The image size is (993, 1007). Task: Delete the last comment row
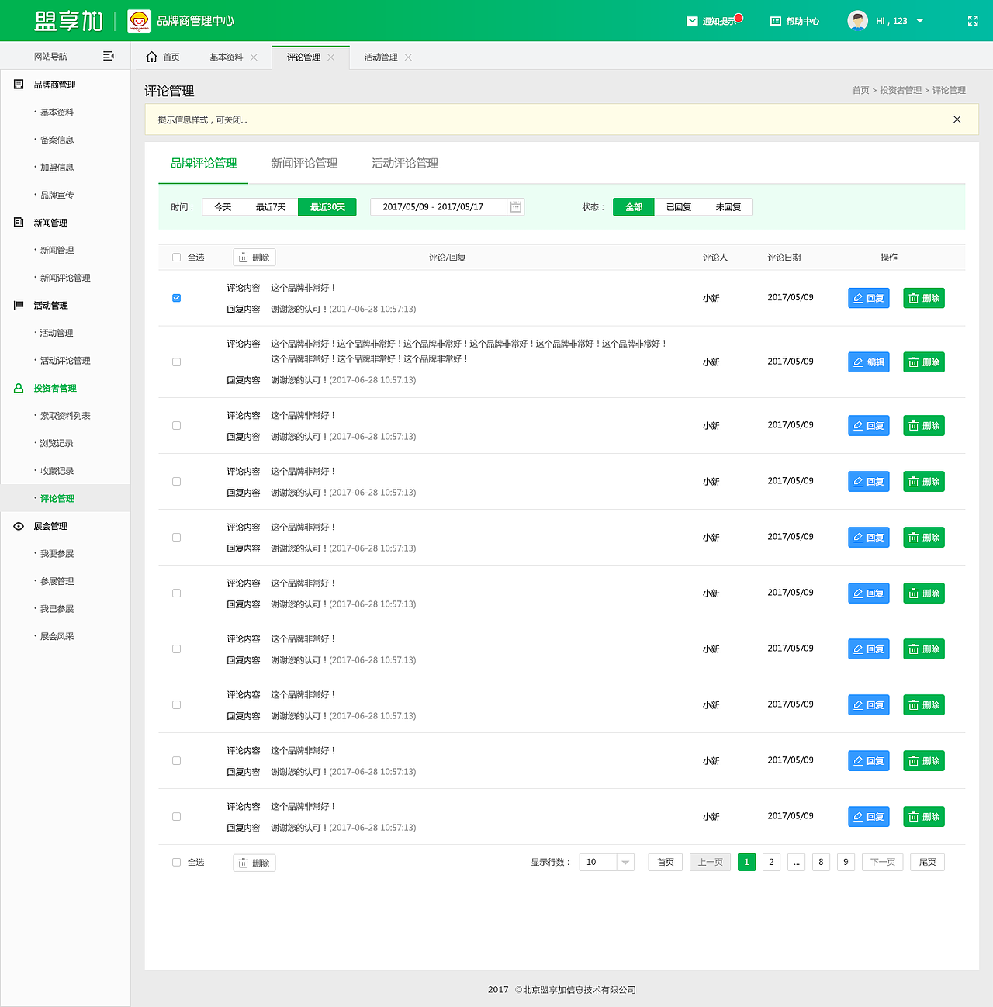[924, 817]
